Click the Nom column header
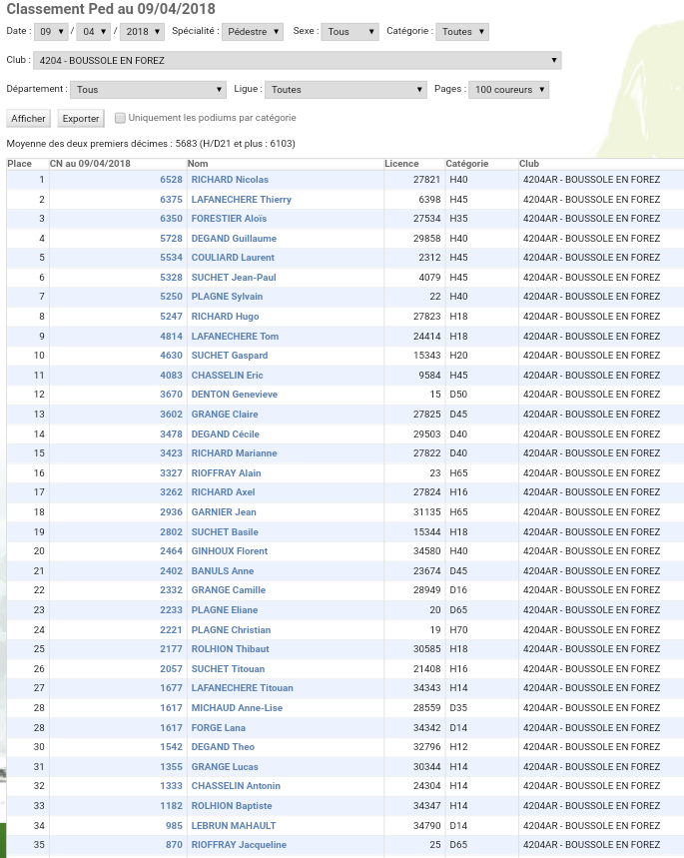 pyautogui.click(x=198, y=164)
